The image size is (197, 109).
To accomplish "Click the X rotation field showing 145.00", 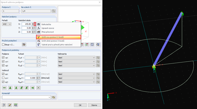I will (27, 24).
